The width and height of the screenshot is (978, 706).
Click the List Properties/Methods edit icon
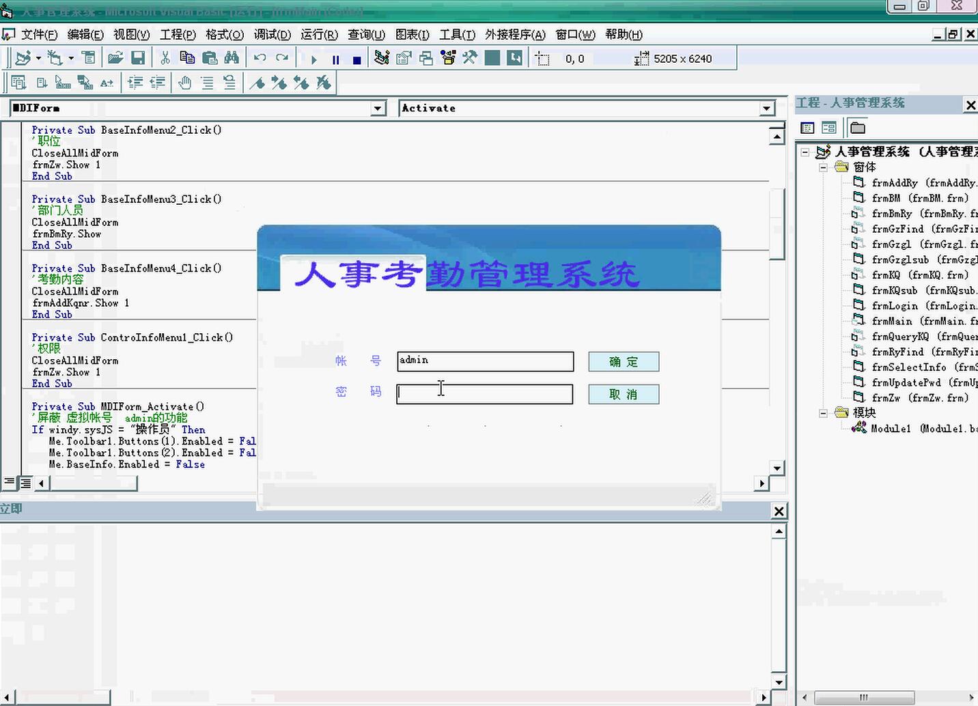tap(18, 83)
